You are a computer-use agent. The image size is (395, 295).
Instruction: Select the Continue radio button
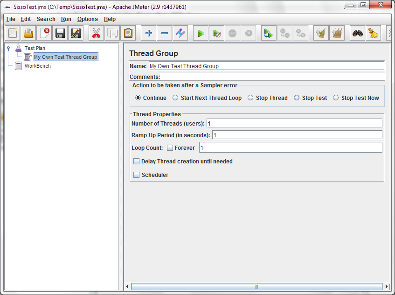click(x=138, y=98)
